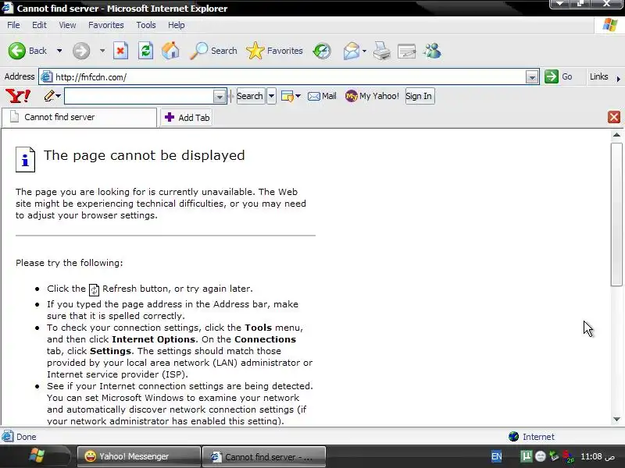The height and width of the screenshot is (468, 625).
Task: Open the Yahoo Search button dropdown arrow
Action: tap(271, 96)
